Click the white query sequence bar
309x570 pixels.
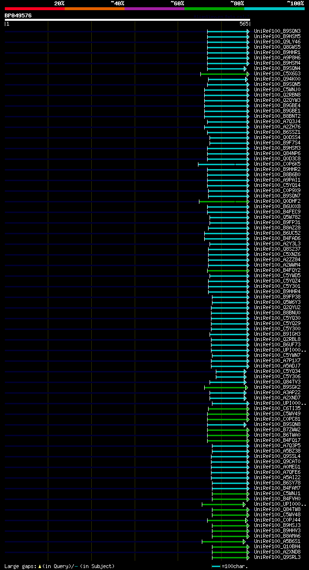127,20
